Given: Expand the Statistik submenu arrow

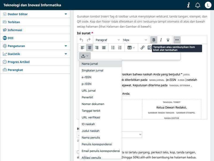Looking at the screenshot, I should [x=66, y=54].
